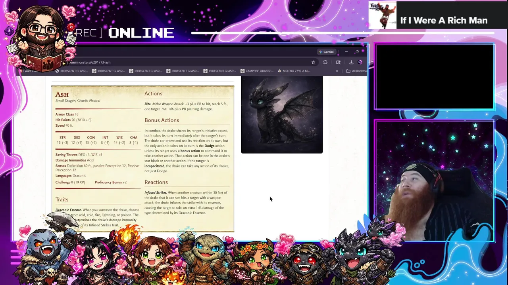Click the Traits section heading
Screen dimensions: 508x285
62,199
